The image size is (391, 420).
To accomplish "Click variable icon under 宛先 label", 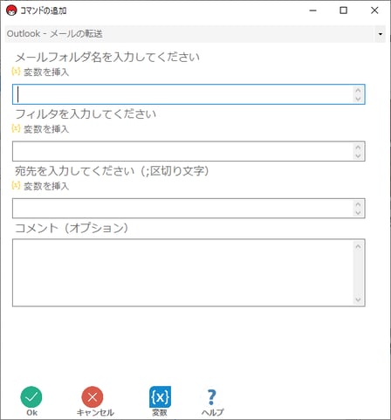I will 16,185.
